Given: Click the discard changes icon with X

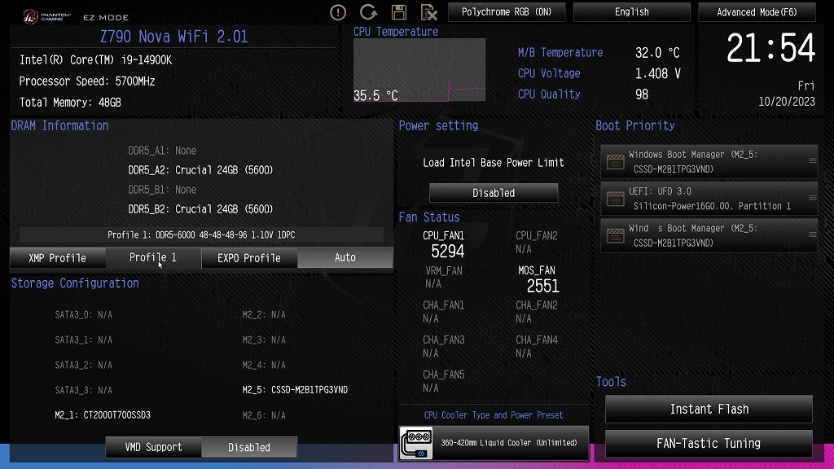Looking at the screenshot, I should pos(428,12).
